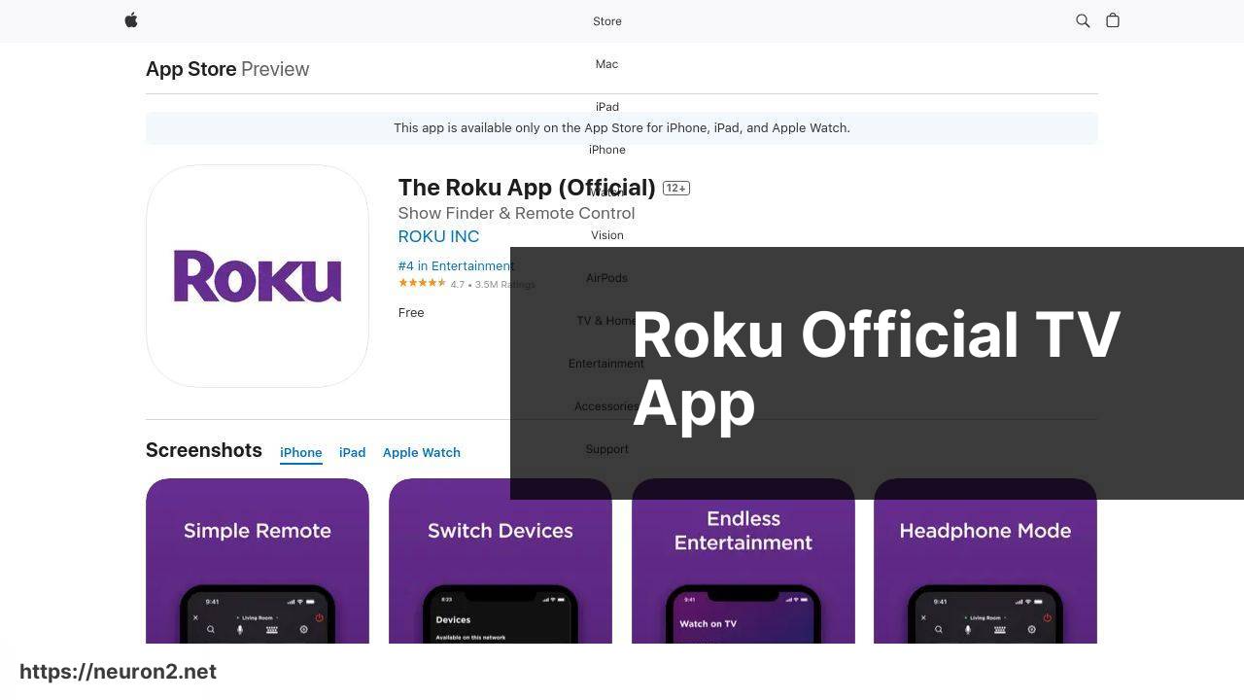Open the AirPods menu item
This screenshot has width=1244, height=700.
point(606,278)
